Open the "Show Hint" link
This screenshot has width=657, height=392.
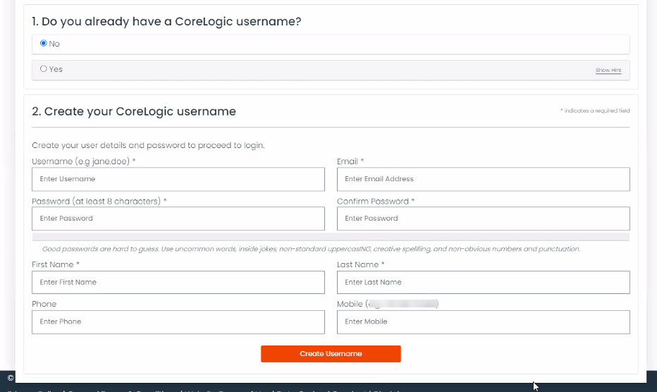(608, 71)
